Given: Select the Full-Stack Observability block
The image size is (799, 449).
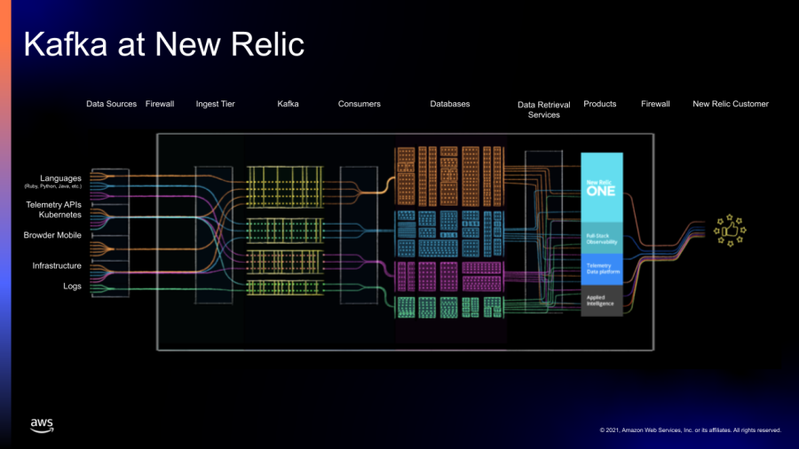Looking at the screenshot, I should tap(602, 238).
